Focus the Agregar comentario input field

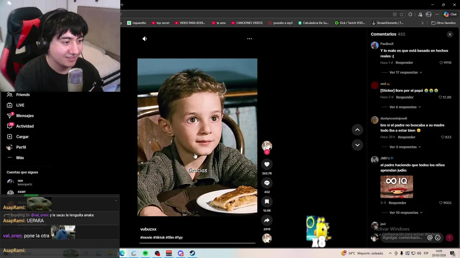click(402, 238)
